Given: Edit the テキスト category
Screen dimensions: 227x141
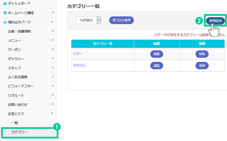Looking at the screenshot, I should [x=157, y=65].
